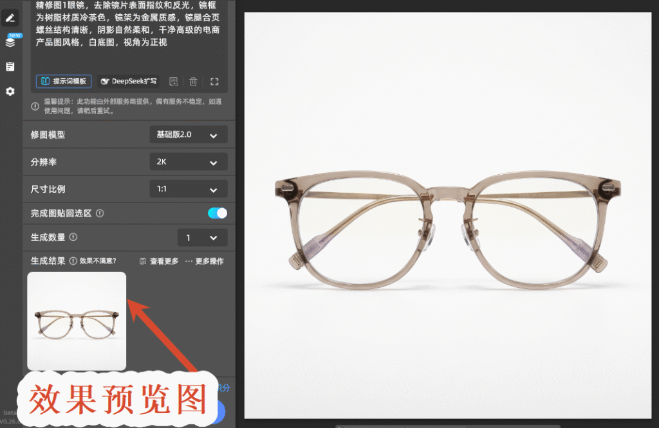Image resolution: width=659 pixels, height=428 pixels.
Task: Toggle the 完成图贴回选区 switch
Action: 218,213
